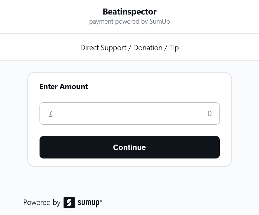This screenshot has width=259, height=215.
Task: Click the SumUp square logo icon
Action: click(69, 203)
